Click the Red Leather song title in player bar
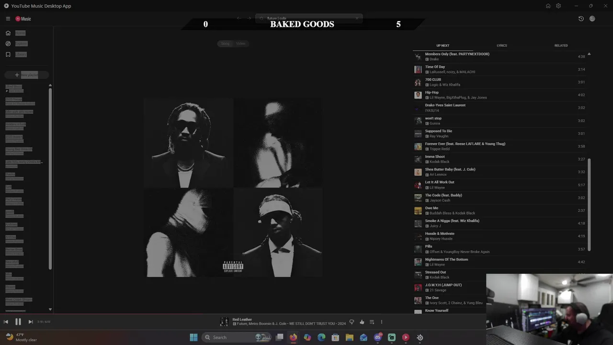Viewport: 613px width, 345px height. pyautogui.click(x=242, y=320)
